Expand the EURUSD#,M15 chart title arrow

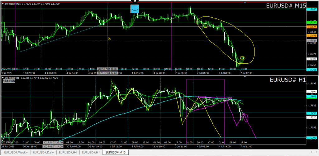coord(3,3)
